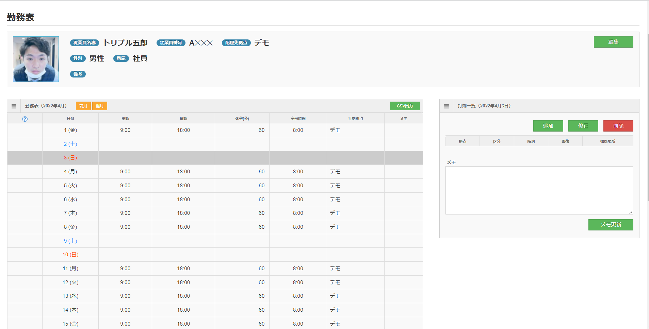This screenshot has width=649, height=329.
Task: Click the 所属 badge next to 社員
Action: [121, 58]
